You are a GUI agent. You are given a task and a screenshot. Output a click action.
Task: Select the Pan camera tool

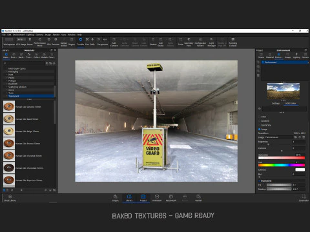click(87, 41)
